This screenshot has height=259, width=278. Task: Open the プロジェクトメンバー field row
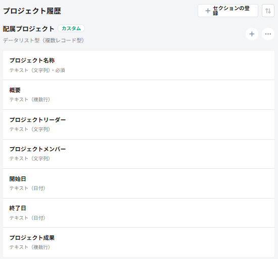(138, 154)
